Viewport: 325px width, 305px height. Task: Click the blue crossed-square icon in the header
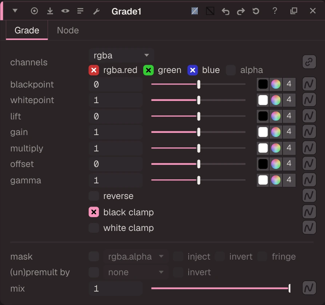[194, 11]
